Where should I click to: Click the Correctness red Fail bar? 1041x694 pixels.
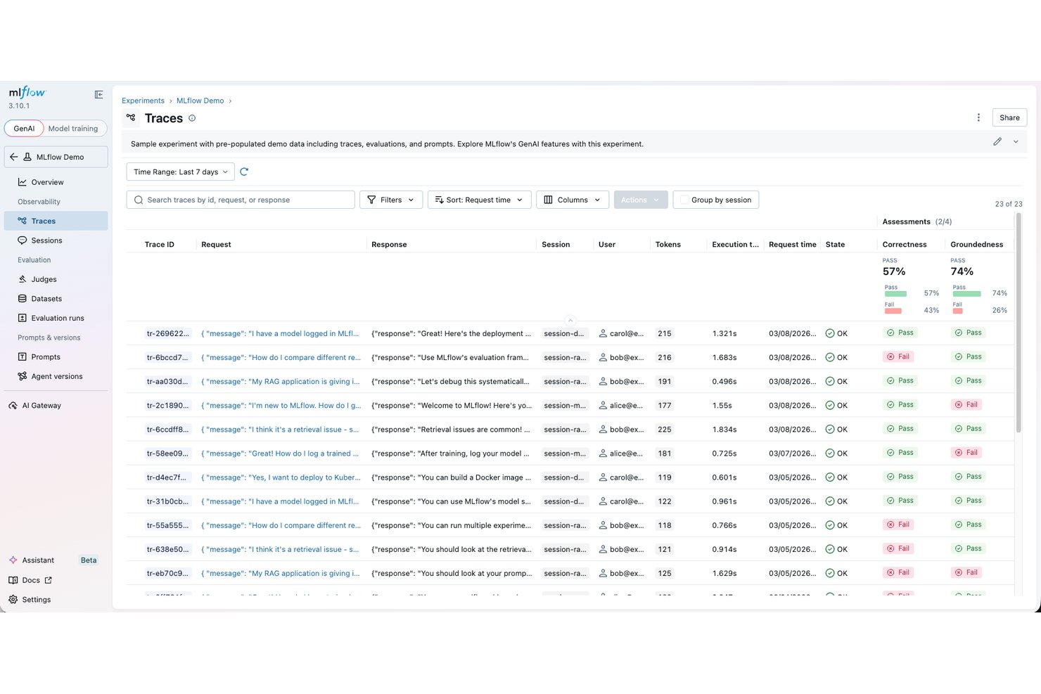(x=893, y=311)
